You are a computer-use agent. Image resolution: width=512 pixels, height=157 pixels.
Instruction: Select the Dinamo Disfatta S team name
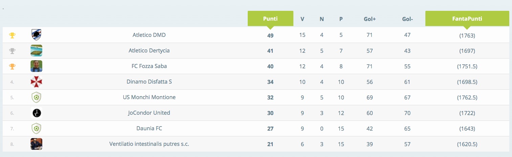pos(149,82)
